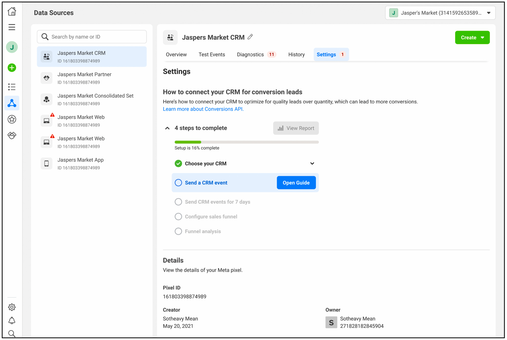The image size is (507, 340).
Task: Open the handshake partners icon in sidebar
Action: tap(12, 135)
